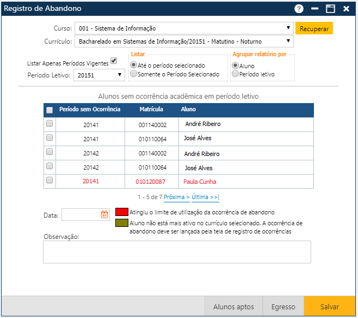
Task: Go to Próxima page link
Action: tap(176, 197)
